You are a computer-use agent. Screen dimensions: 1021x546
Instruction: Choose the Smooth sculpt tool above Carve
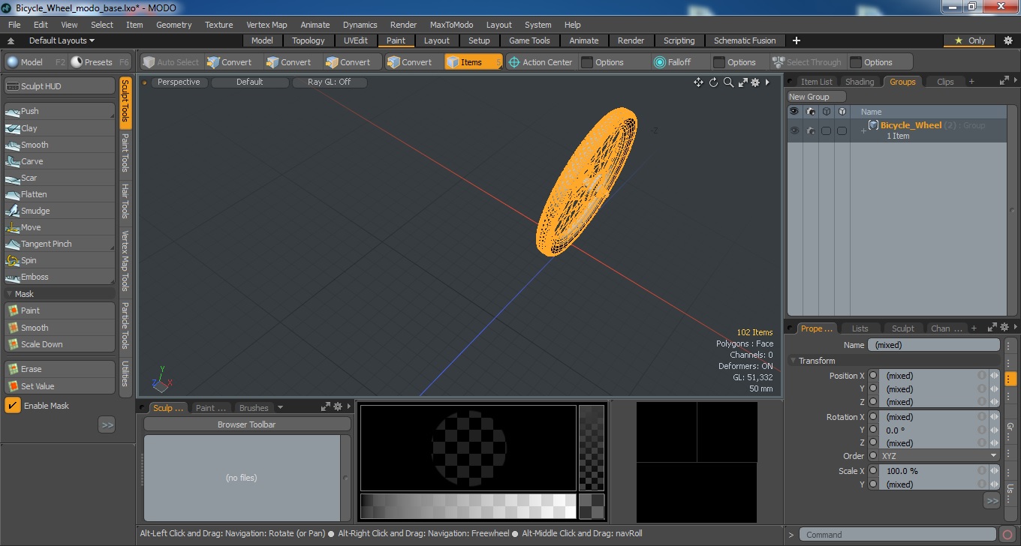60,145
